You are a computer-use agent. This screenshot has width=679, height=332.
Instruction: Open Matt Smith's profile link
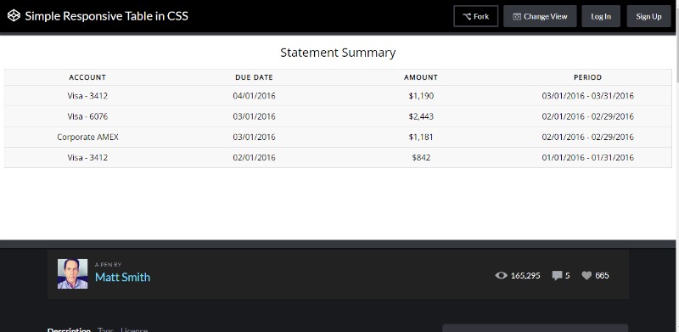(122, 278)
